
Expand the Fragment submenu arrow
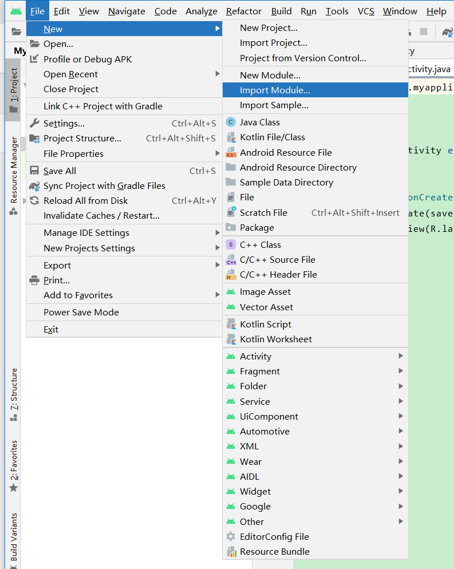(x=401, y=370)
